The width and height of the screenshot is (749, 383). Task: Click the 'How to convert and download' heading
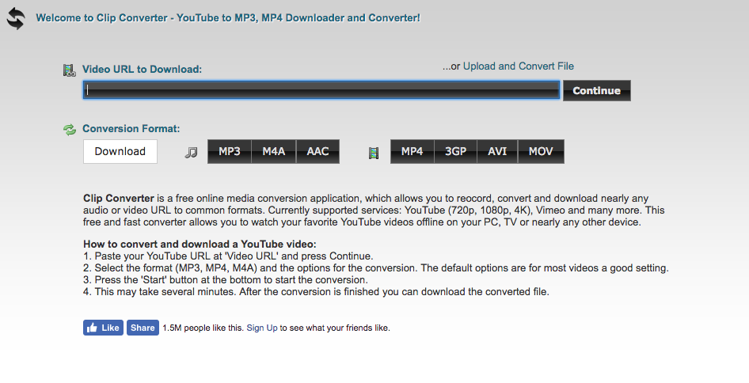click(200, 244)
